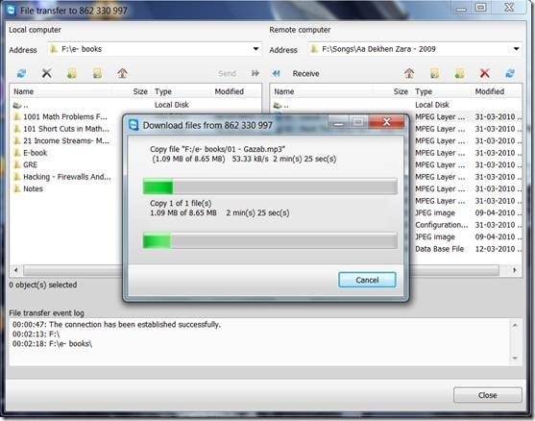Click the Close button at bottom
This screenshot has height=421, width=535.
(x=488, y=395)
